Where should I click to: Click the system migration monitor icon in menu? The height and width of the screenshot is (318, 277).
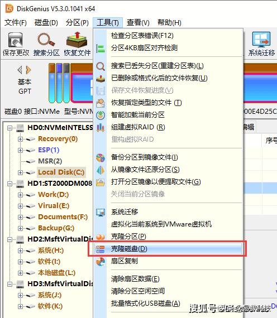(x=101, y=212)
